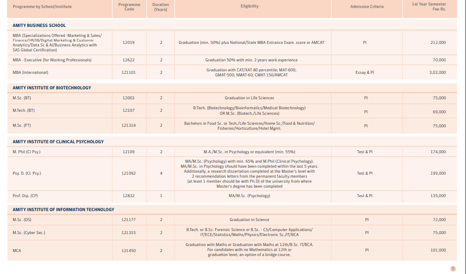Click fee value 199,000

coord(438,173)
